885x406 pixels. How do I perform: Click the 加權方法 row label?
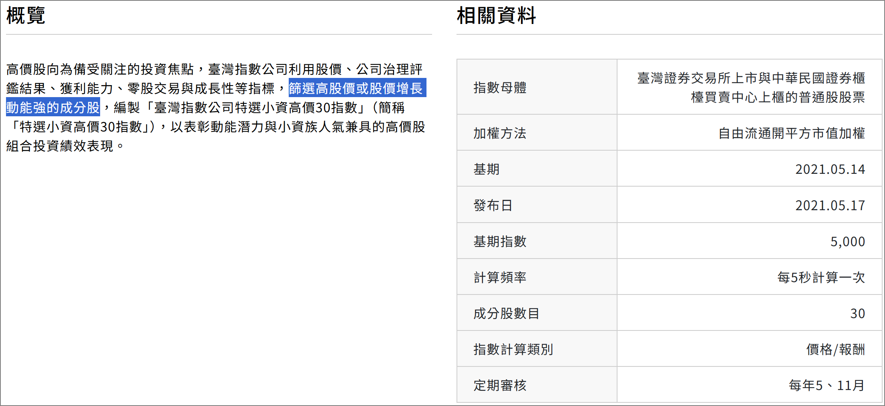(500, 133)
